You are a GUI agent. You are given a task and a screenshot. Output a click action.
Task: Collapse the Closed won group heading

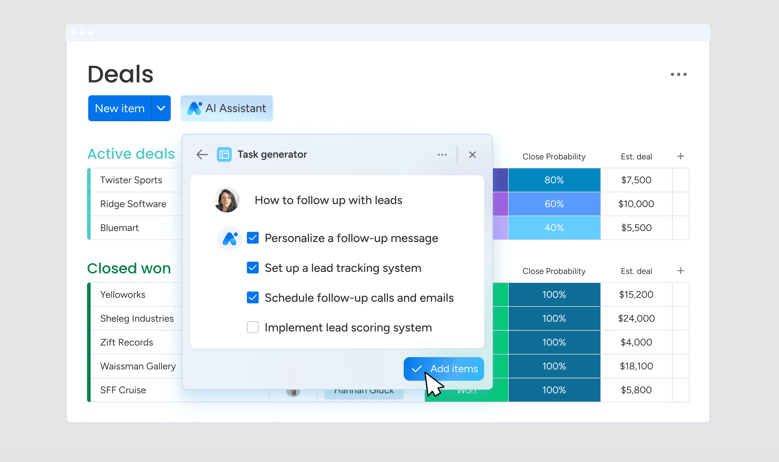129,268
